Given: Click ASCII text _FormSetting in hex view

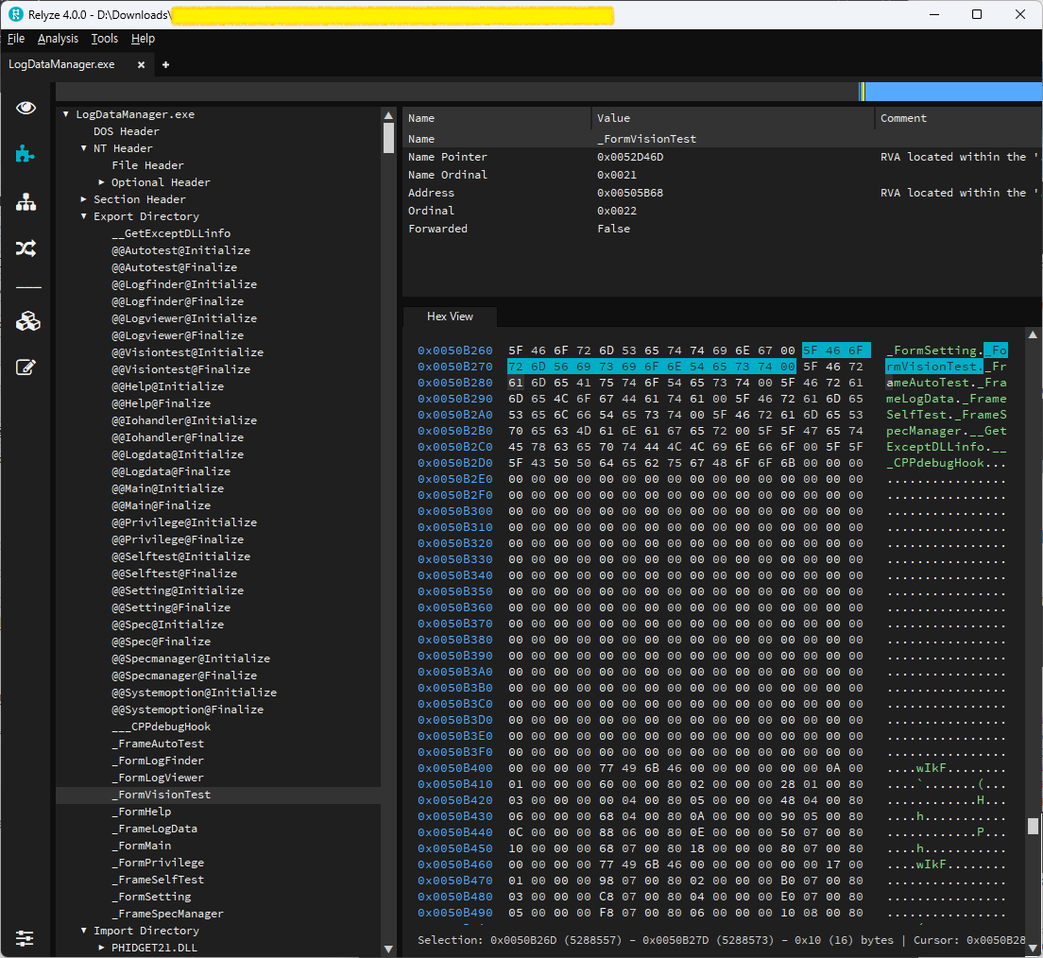Looking at the screenshot, I should 931,351.
